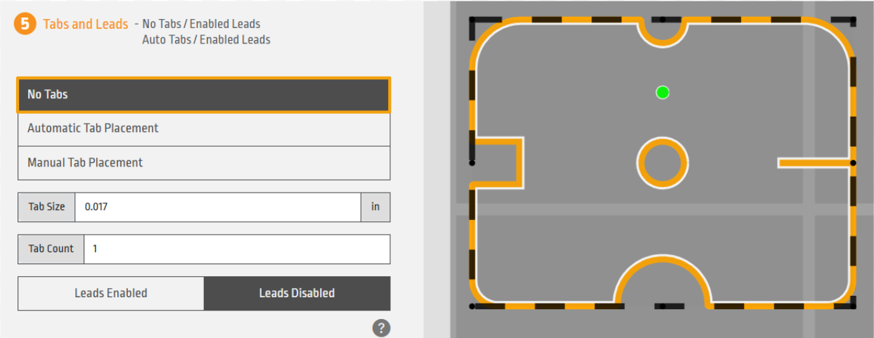Click the green origin dot in preview

click(x=662, y=92)
